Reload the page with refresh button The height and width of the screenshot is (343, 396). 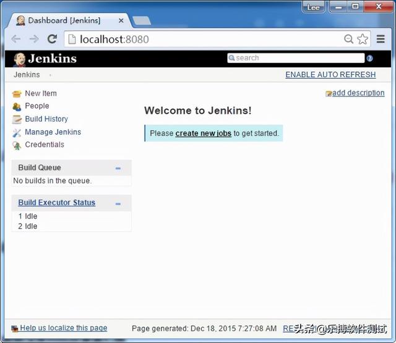pyautogui.click(x=52, y=39)
